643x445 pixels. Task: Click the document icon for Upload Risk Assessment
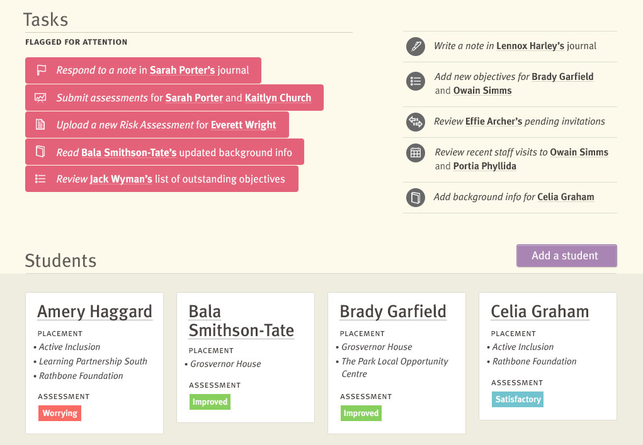[x=40, y=124]
